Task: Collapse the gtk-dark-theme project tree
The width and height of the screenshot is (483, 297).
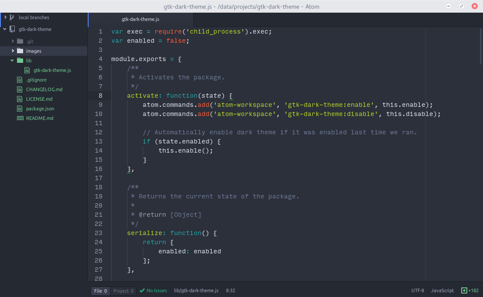Action: tap(5, 29)
